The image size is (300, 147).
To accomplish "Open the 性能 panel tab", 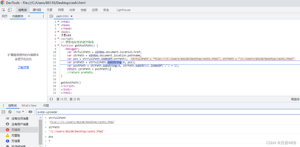I will point(84,10).
